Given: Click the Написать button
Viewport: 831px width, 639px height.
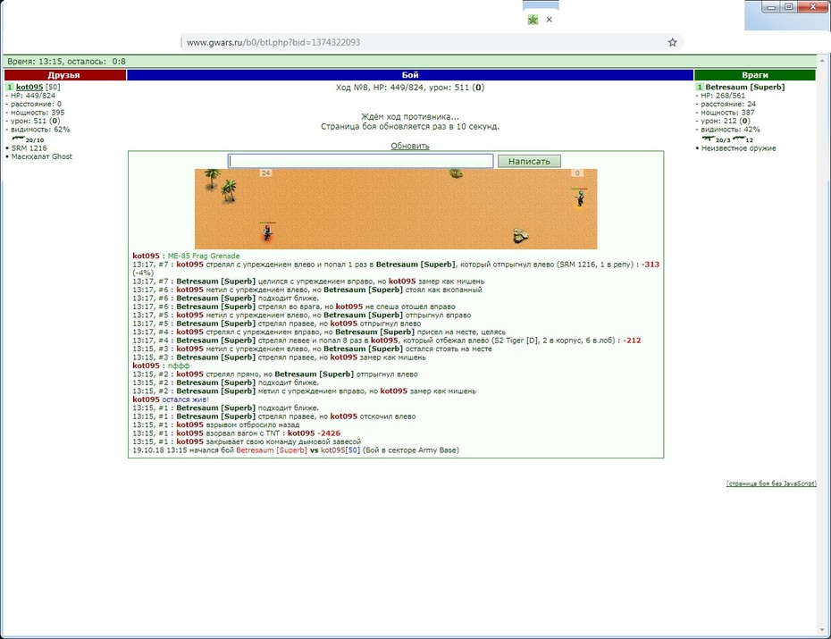Looking at the screenshot, I should tap(529, 161).
